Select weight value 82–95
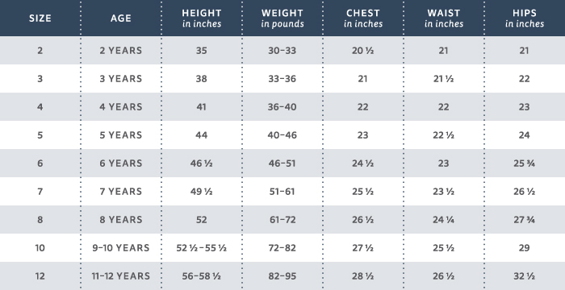The image size is (565, 290). coord(282,276)
